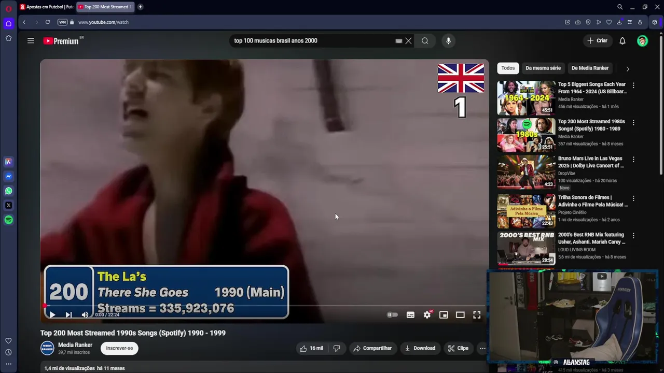Switch to Apostas em Futebol tab
The image size is (664, 373).
coord(47,7)
